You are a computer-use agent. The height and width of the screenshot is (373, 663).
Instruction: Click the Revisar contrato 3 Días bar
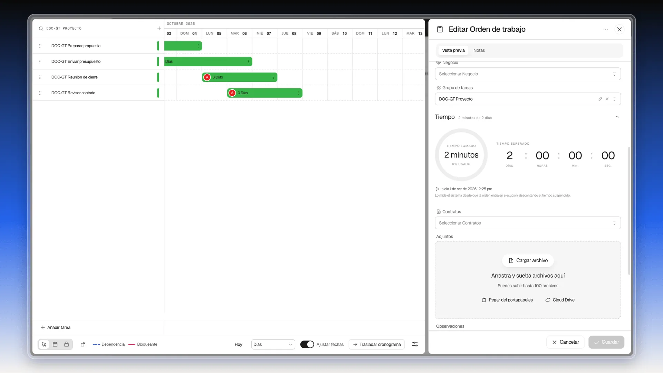(x=265, y=93)
